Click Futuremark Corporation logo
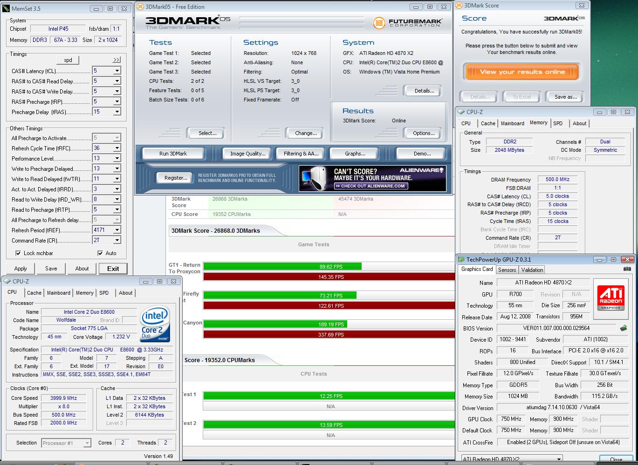The image size is (638, 465). point(407,23)
